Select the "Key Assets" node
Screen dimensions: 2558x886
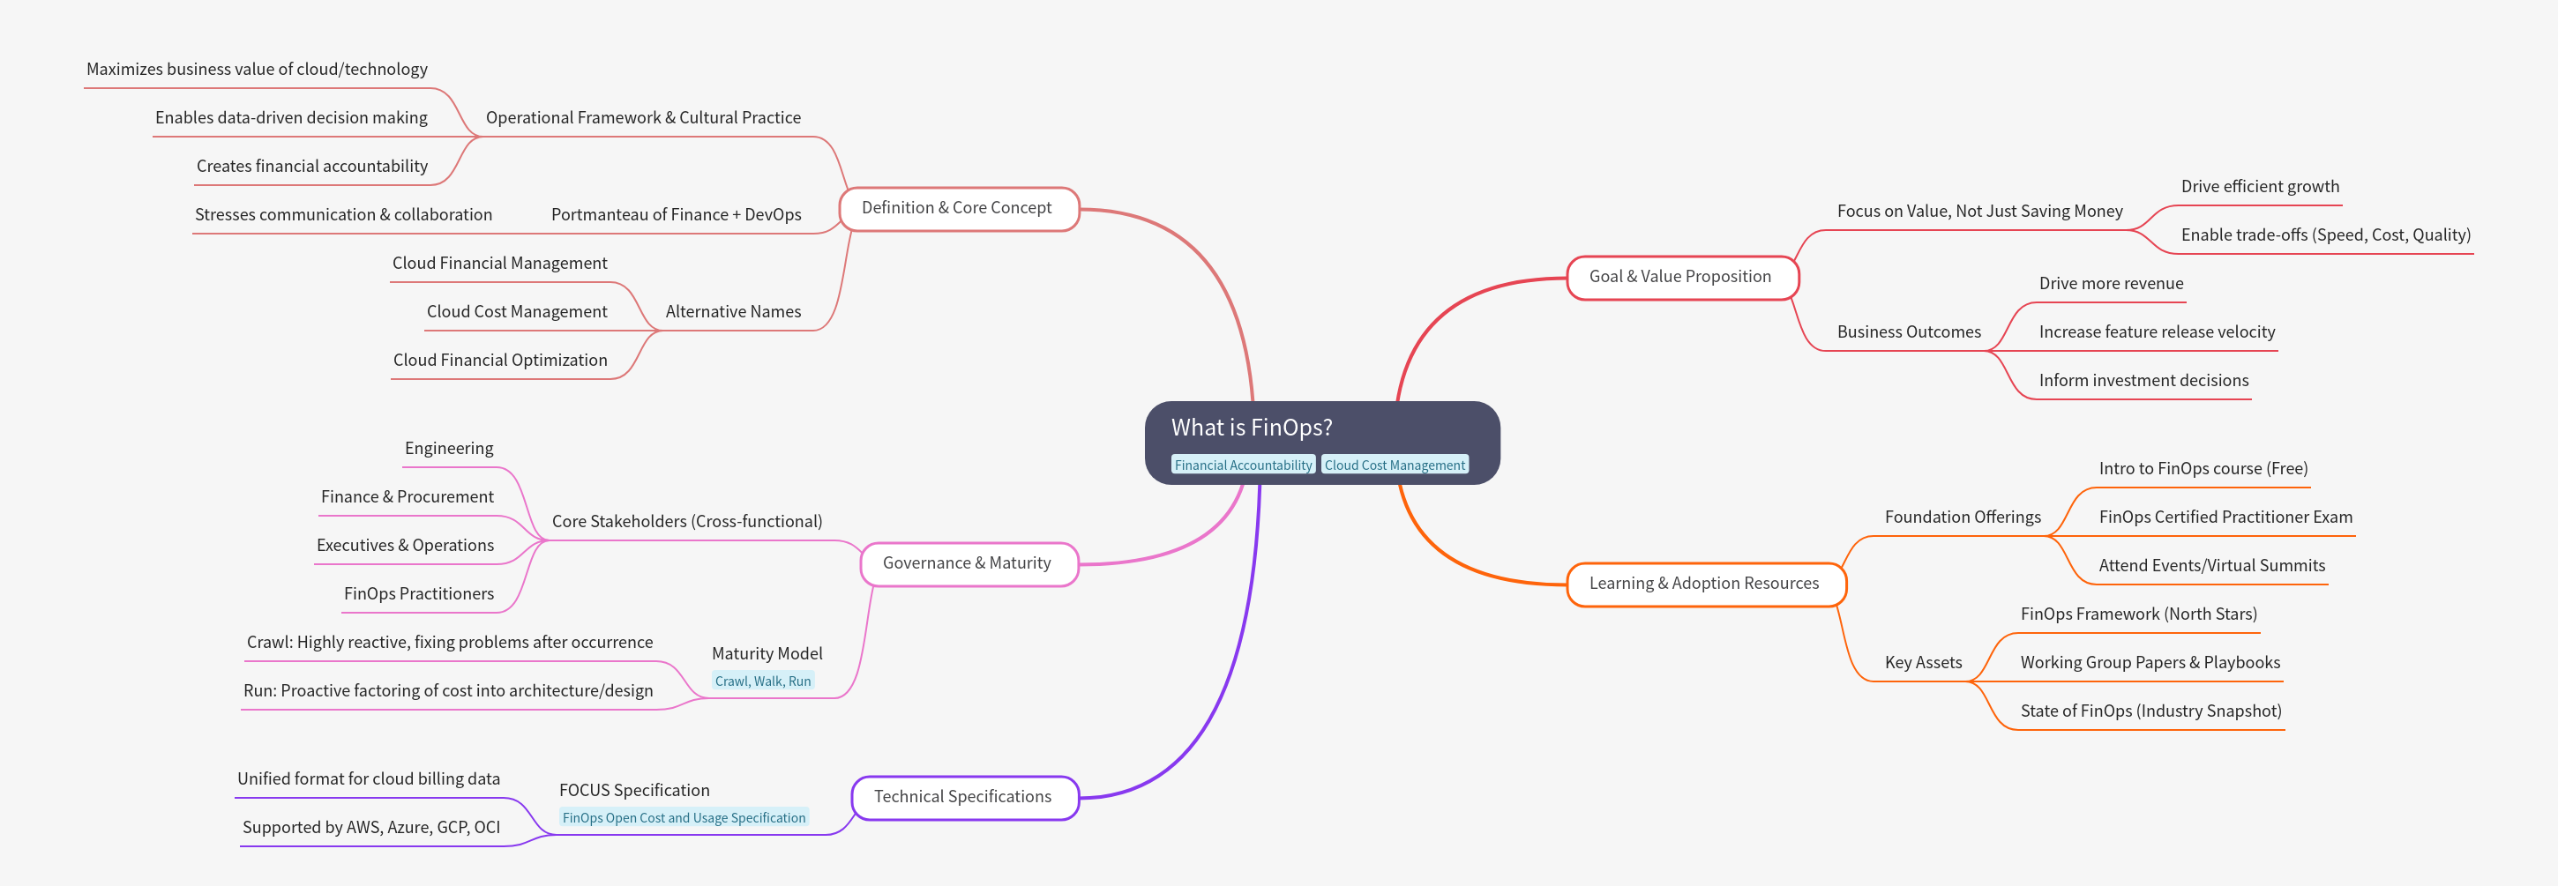click(1923, 662)
